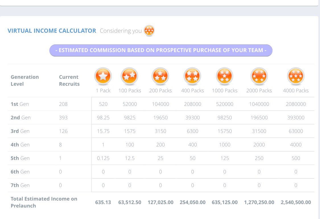Select the 6th Gen row label
Screen dimensions: 320x219
point(20,172)
